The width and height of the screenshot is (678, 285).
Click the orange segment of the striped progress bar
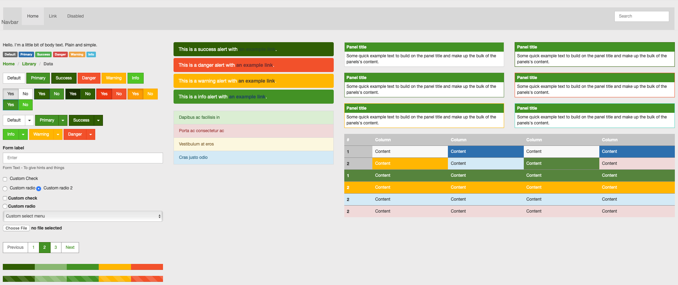pyautogui.click(x=115, y=279)
